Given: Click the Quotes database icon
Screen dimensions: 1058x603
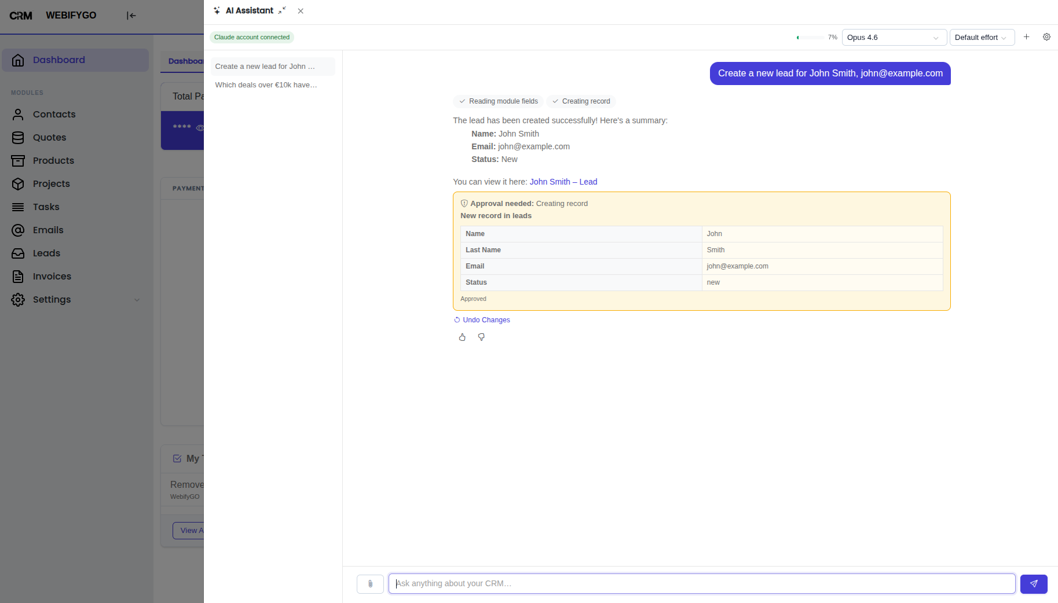Looking at the screenshot, I should pyautogui.click(x=18, y=138).
